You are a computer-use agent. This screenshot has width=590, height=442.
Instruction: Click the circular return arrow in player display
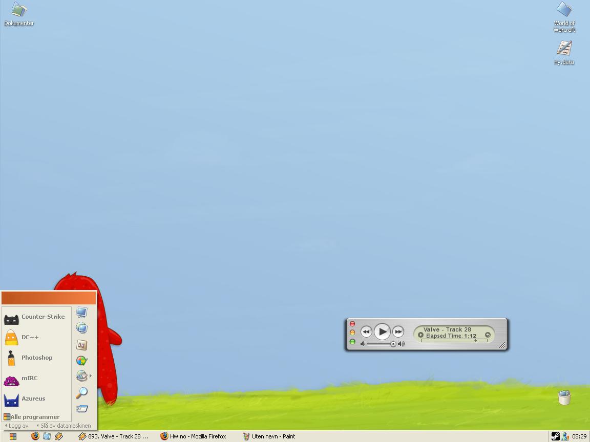tap(488, 335)
